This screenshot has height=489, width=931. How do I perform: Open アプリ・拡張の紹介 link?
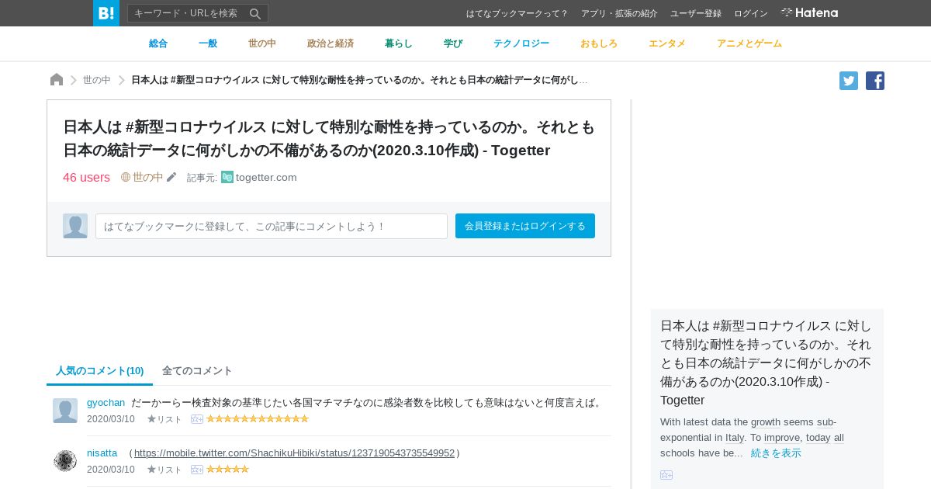pos(619,13)
